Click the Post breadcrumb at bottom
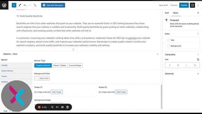 [5, 111]
